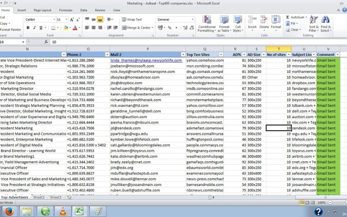Viewport: 347px width, 217px height.
Task: Click Fill button in Editing group
Action: click(291, 23)
